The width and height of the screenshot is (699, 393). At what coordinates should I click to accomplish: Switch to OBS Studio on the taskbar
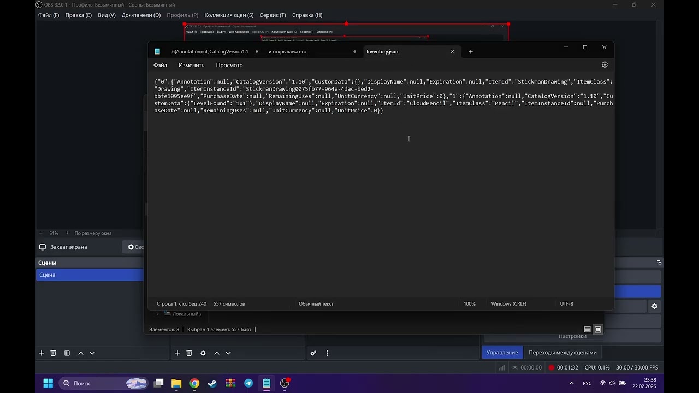pos(285,383)
